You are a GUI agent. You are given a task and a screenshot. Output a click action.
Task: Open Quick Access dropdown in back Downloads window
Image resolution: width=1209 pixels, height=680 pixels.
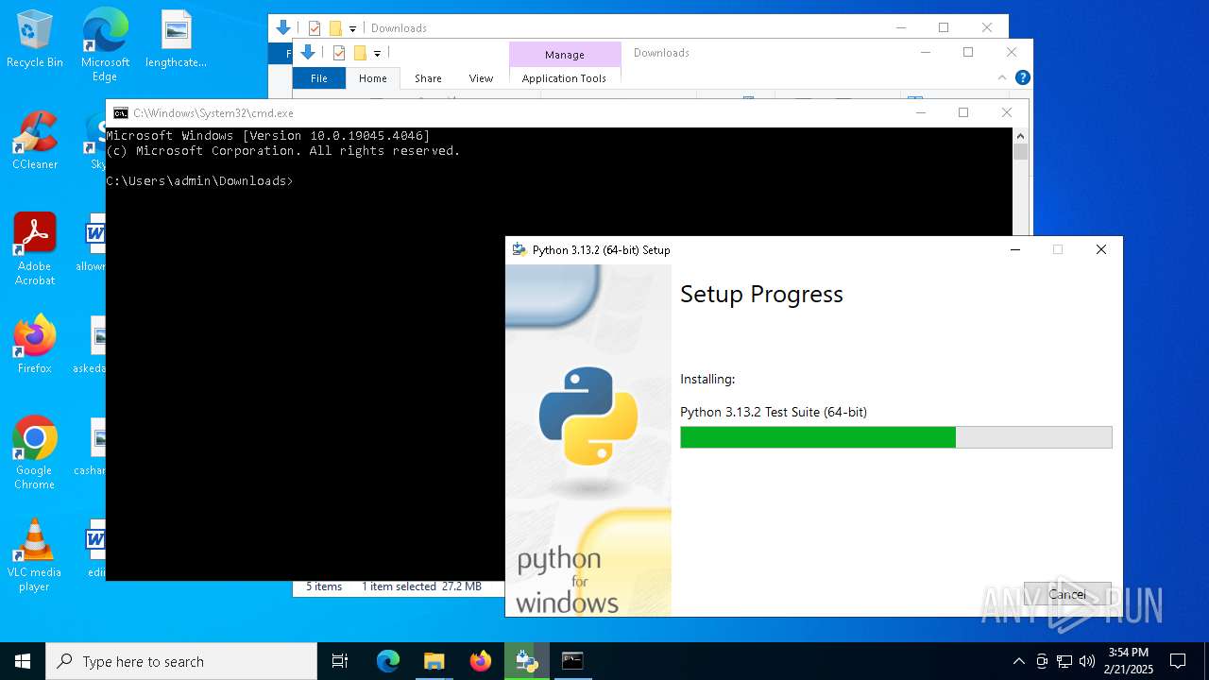tap(352, 29)
